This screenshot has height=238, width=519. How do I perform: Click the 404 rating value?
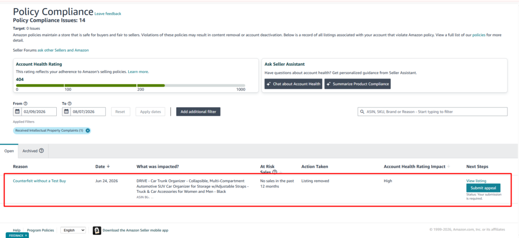tap(20, 80)
